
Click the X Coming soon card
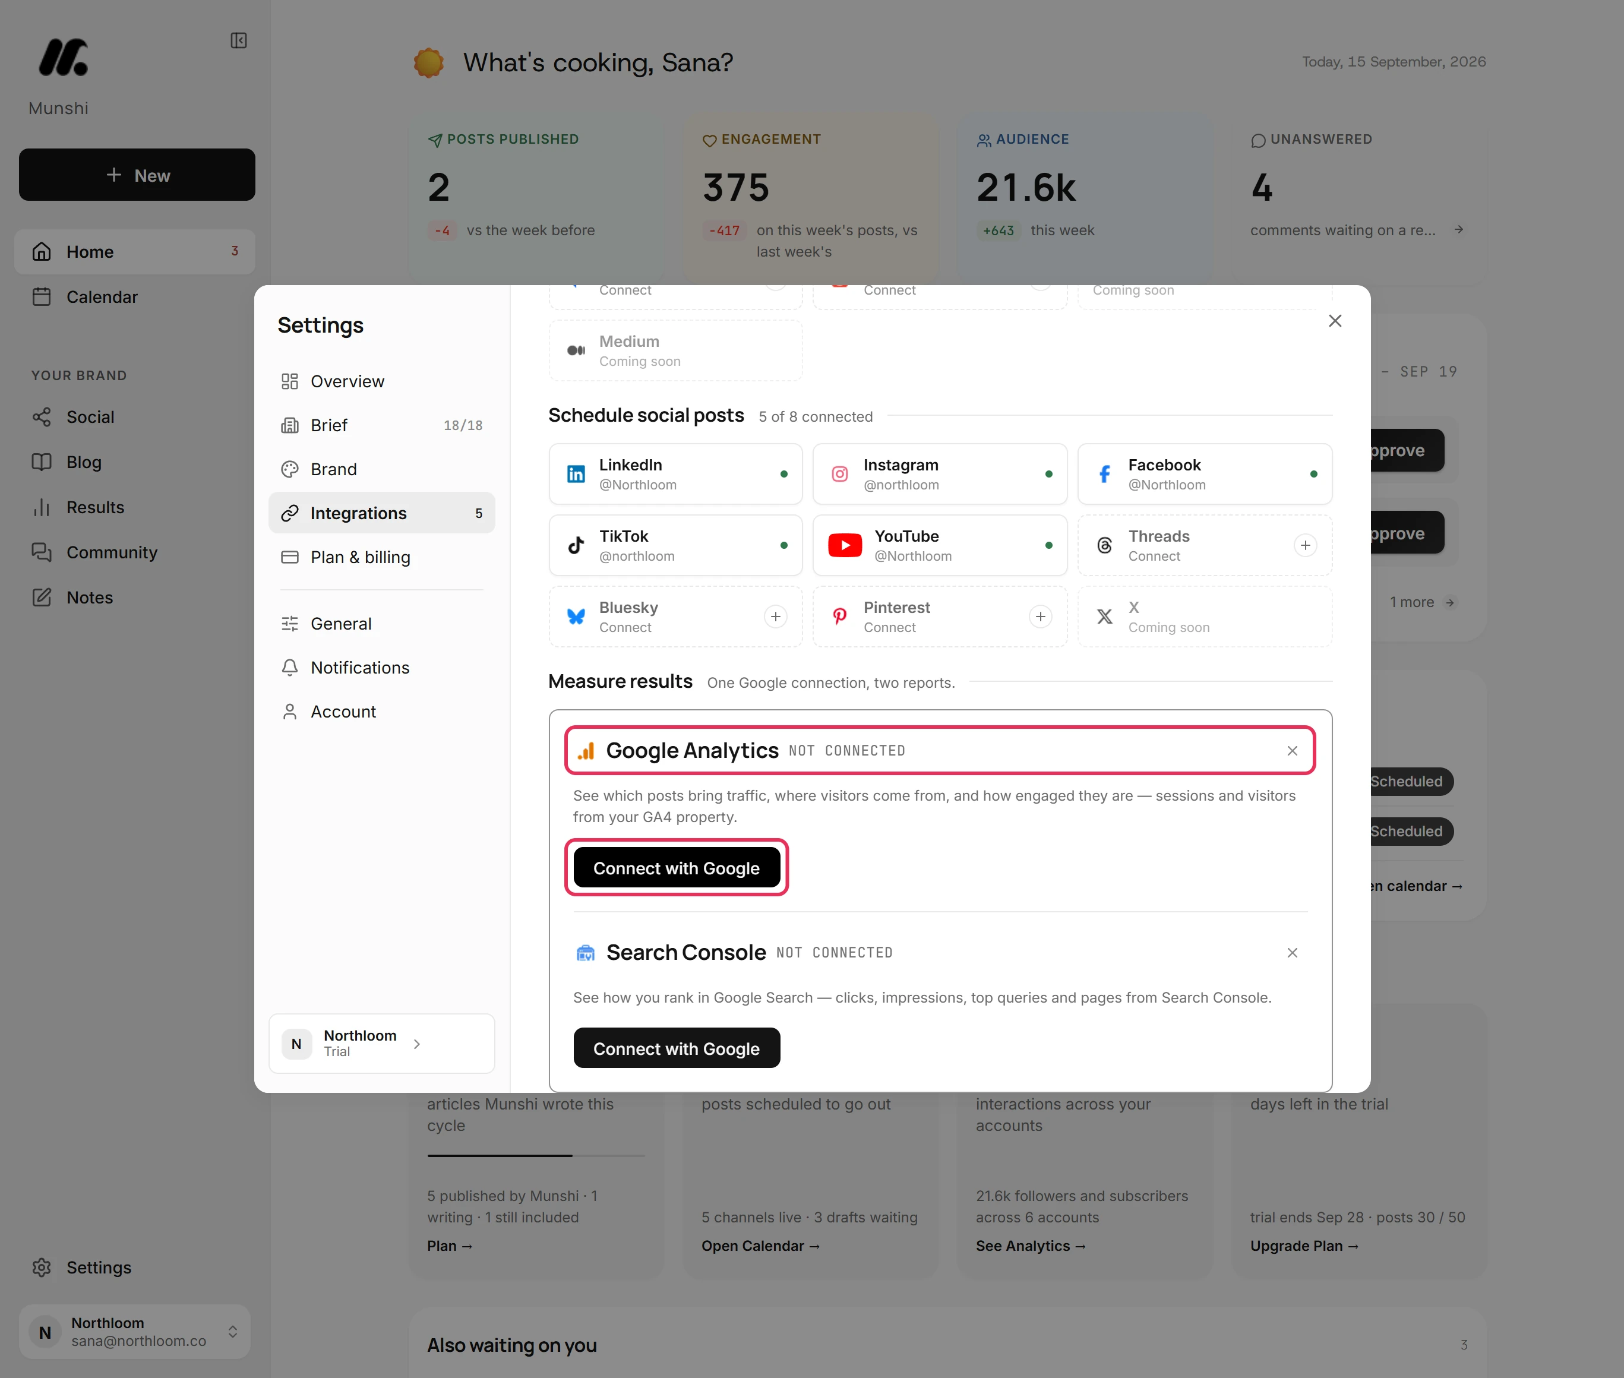pos(1205,617)
